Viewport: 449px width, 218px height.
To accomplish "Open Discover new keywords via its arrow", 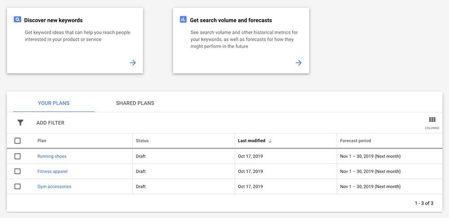I will point(133,63).
